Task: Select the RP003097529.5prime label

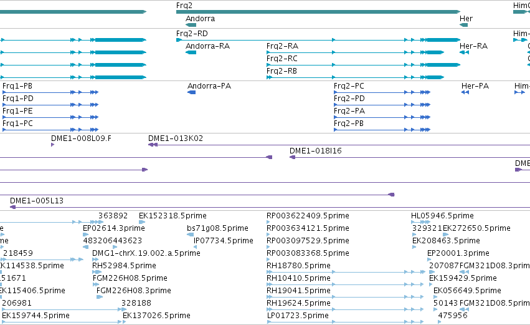Action: pyautogui.click(x=308, y=241)
